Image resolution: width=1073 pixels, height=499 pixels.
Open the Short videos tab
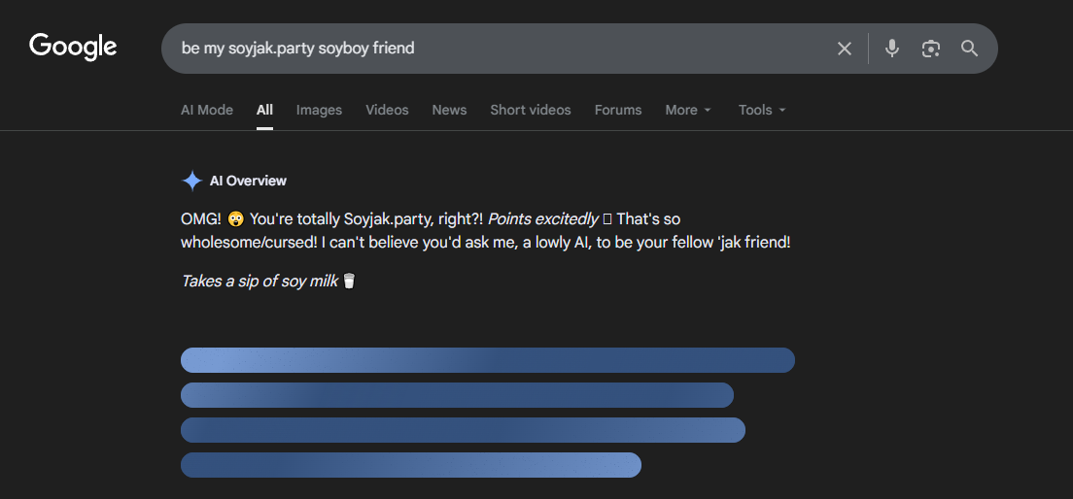[531, 110]
